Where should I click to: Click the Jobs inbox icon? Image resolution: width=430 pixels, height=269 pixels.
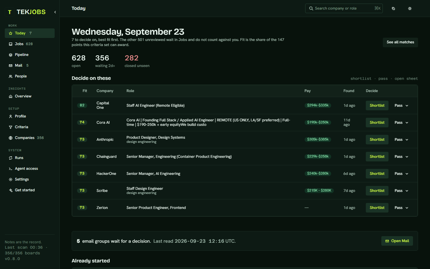(10, 44)
